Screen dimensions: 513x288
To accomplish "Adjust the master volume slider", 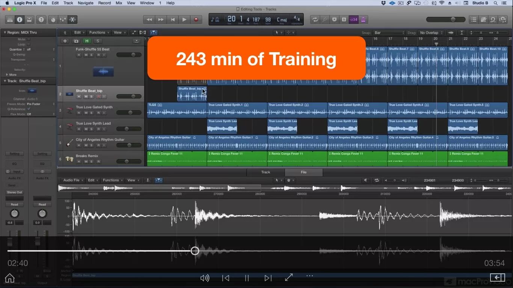I will click(x=446, y=19).
